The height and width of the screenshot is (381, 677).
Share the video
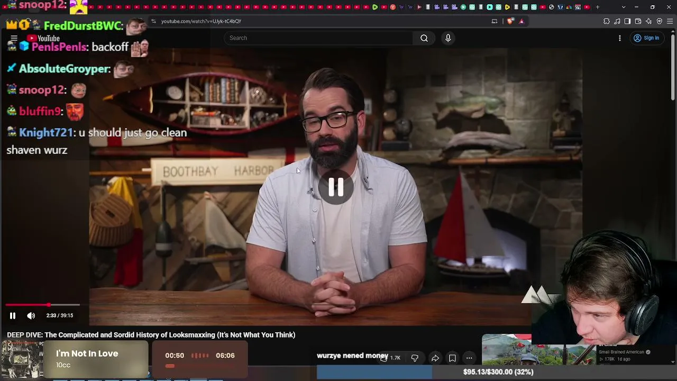pos(435,358)
